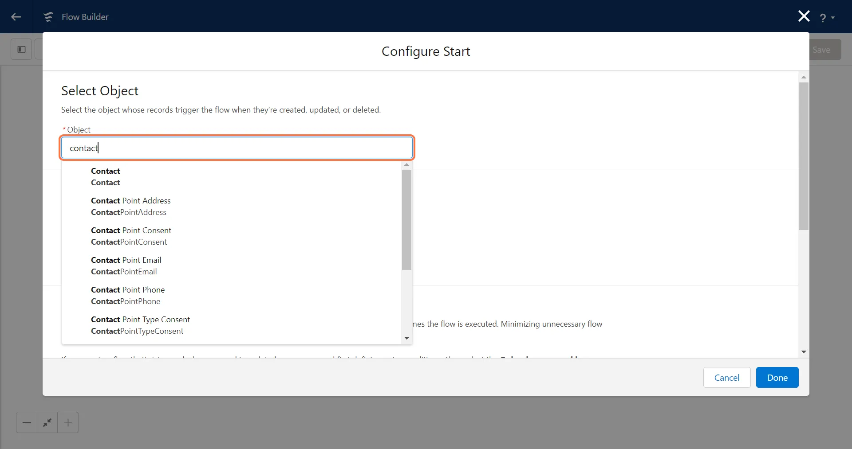
Task: Click the zoom out minus icon
Action: tap(27, 422)
